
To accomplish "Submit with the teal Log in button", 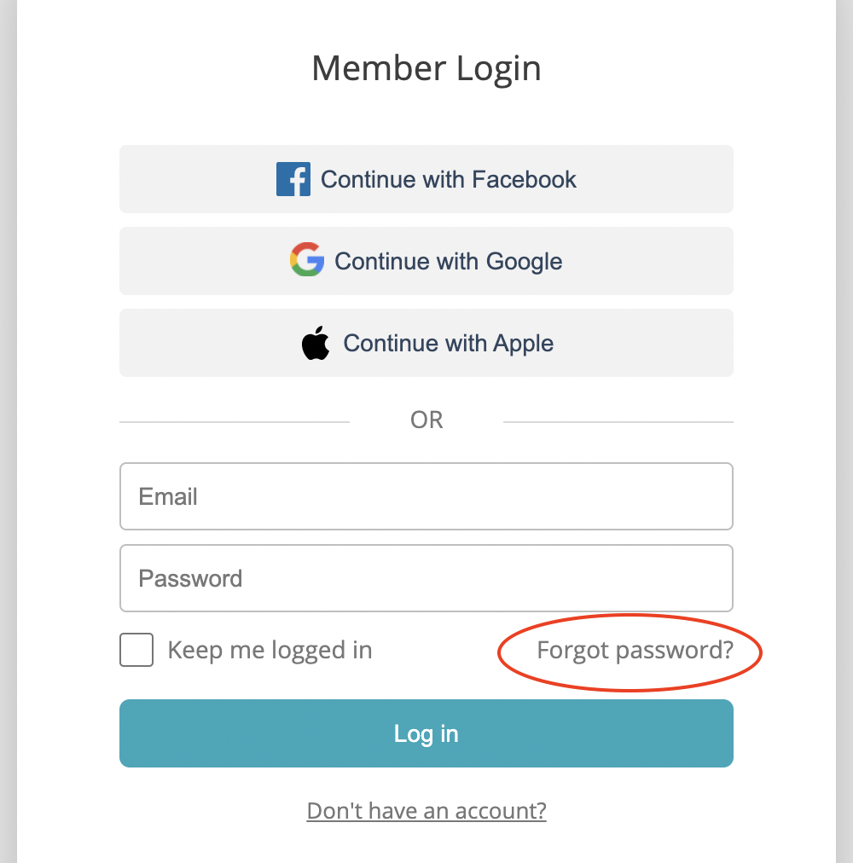I will tap(426, 733).
